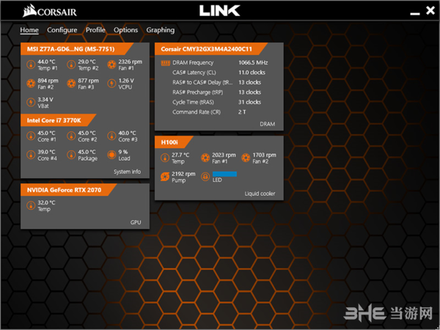Viewport: 440px width, 330px height.
Task: Select the H100i 1703 rpm Fan #2 icon
Action: coord(246,158)
